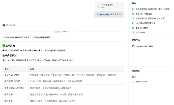Click the file icon beside xiao-gou-qian-qian artifact

133,46
